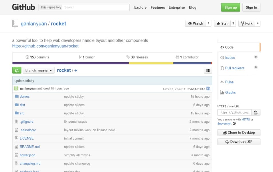Click the file list display icon above the files
Viewport: 273px width, 172px height.
pos(208,70)
